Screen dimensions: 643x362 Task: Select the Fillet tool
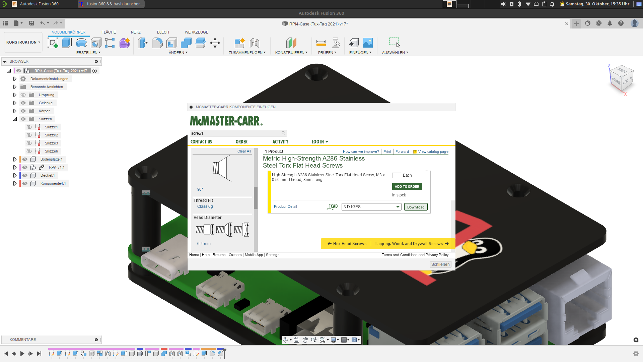coord(157,43)
